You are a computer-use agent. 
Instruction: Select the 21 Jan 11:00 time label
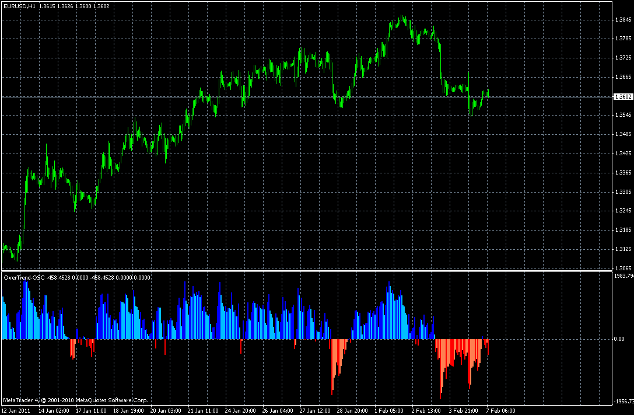(202, 410)
